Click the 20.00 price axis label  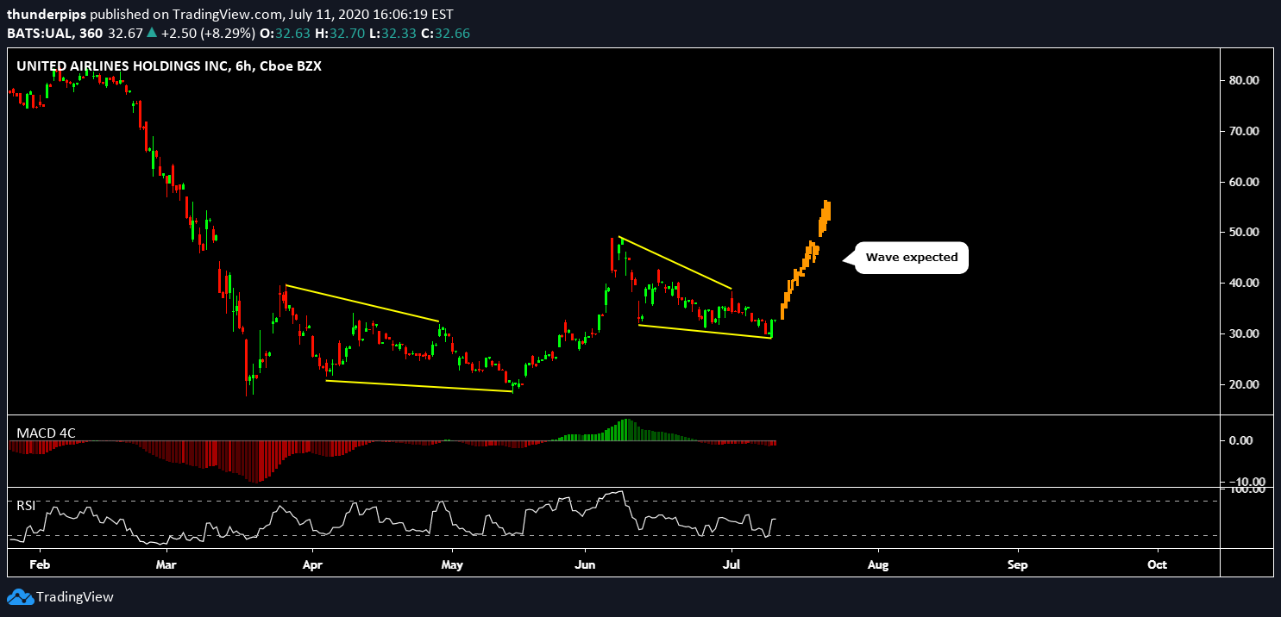pos(1246,384)
